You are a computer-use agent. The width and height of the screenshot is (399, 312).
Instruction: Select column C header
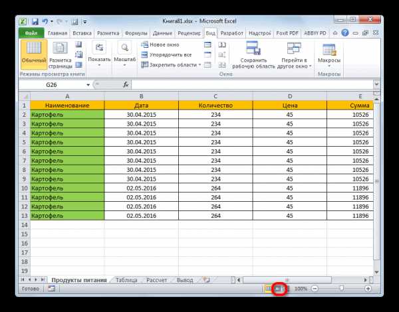pyautogui.click(x=215, y=96)
